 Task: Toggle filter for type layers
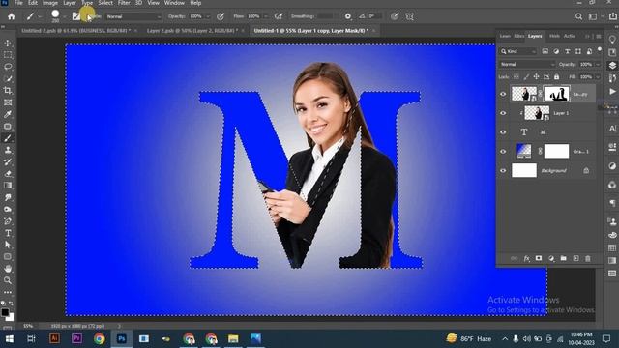point(568,51)
